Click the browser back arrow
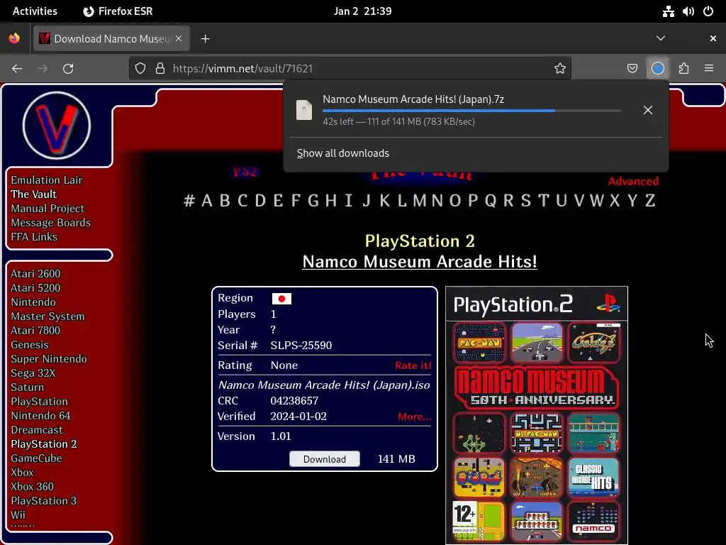 coord(17,69)
